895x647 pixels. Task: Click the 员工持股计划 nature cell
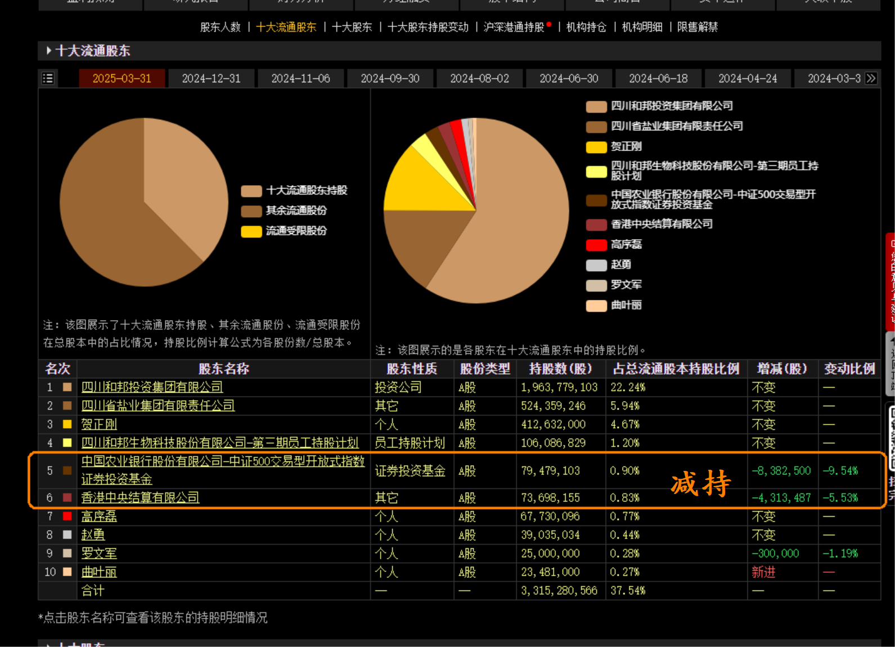[410, 443]
